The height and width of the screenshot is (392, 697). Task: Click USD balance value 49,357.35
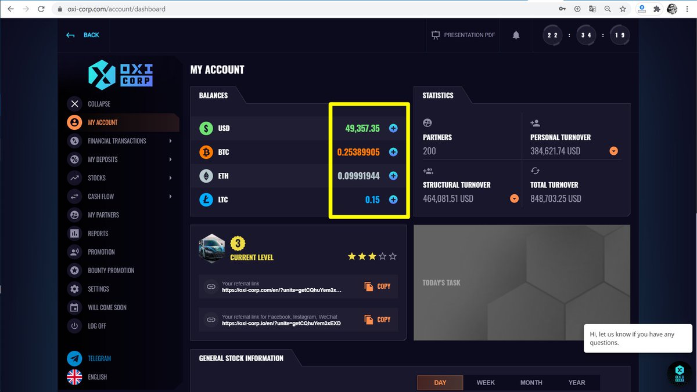click(x=362, y=128)
